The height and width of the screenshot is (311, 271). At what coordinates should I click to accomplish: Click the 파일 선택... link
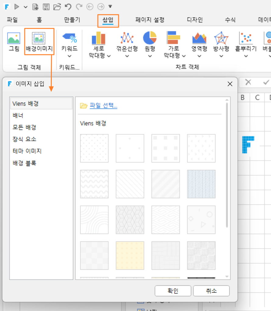tap(104, 105)
